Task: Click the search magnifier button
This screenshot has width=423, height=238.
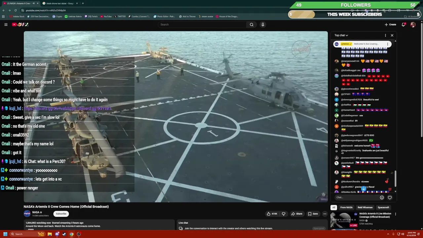Action: [x=251, y=24]
